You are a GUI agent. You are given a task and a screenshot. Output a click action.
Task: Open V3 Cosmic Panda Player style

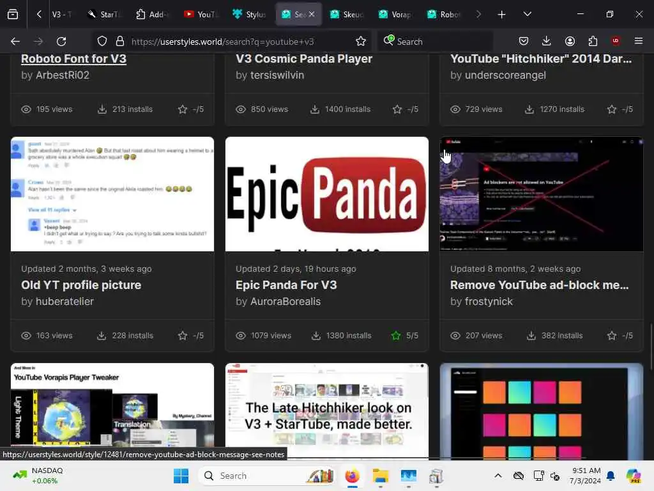point(303,59)
